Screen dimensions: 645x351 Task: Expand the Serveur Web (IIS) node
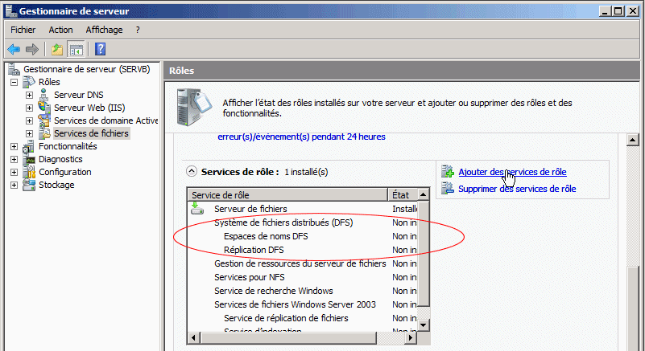pyautogui.click(x=29, y=108)
